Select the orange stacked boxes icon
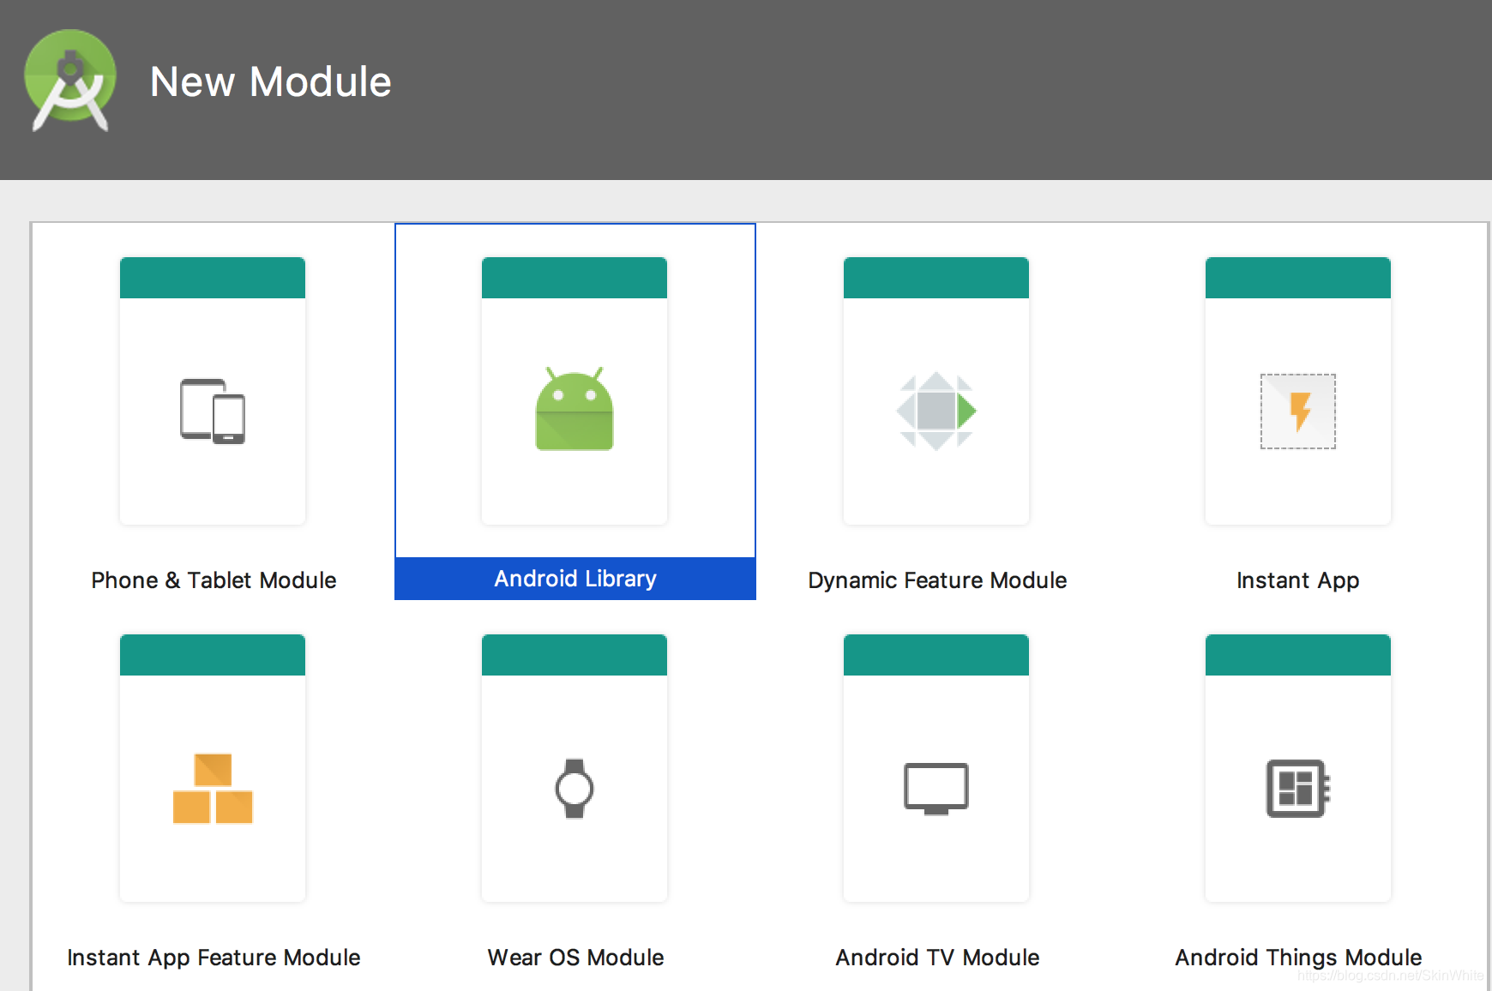Screen dimensions: 1492x991 point(213,789)
